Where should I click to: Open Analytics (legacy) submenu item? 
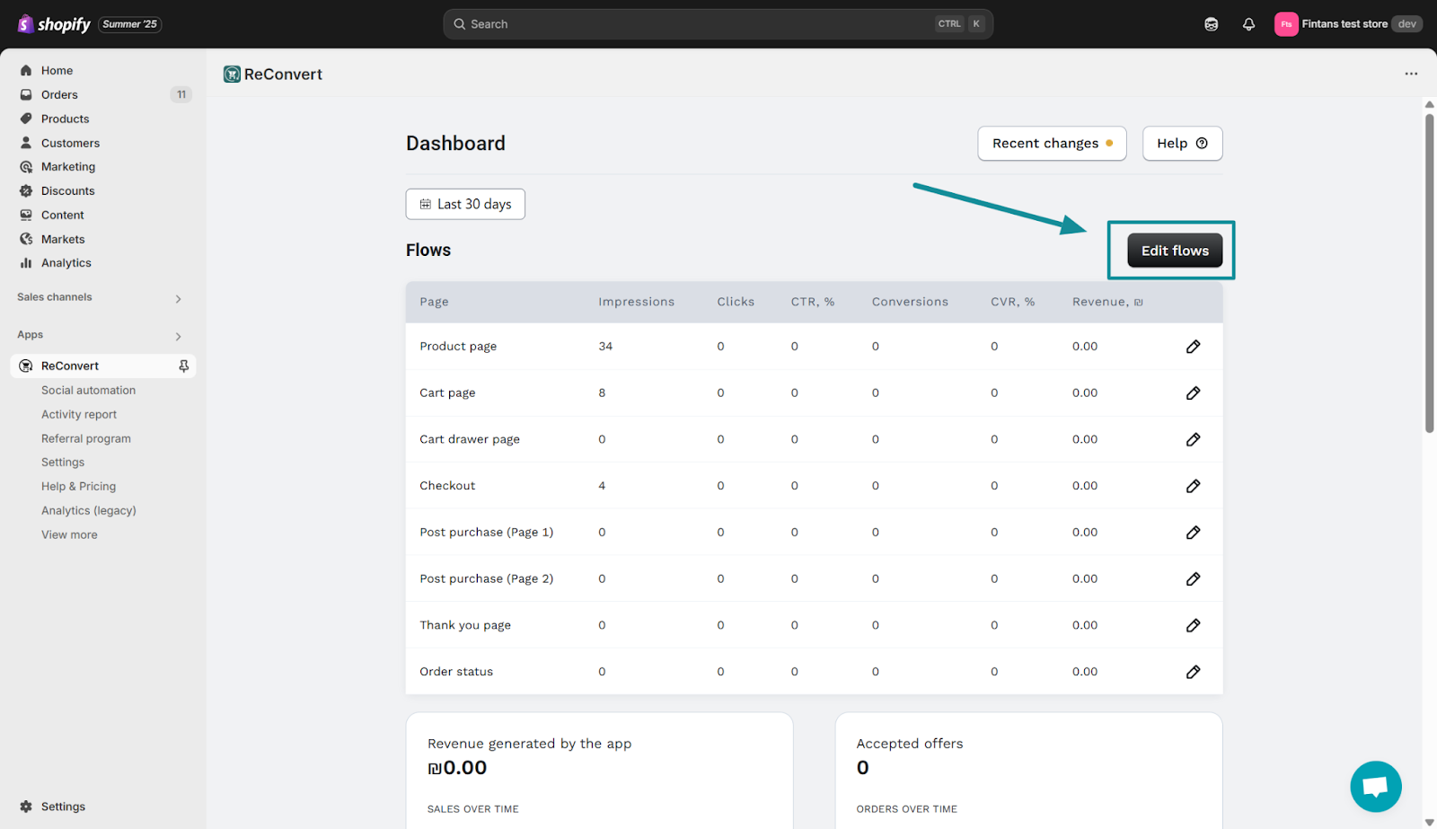89,510
